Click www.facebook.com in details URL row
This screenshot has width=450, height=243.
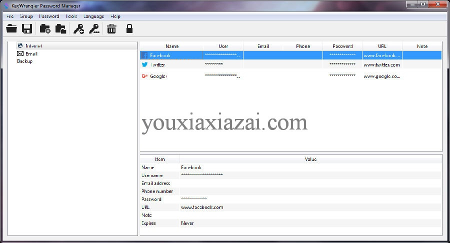tap(202, 207)
